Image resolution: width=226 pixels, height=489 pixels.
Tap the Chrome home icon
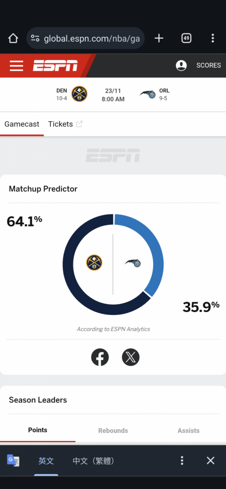coord(13,38)
